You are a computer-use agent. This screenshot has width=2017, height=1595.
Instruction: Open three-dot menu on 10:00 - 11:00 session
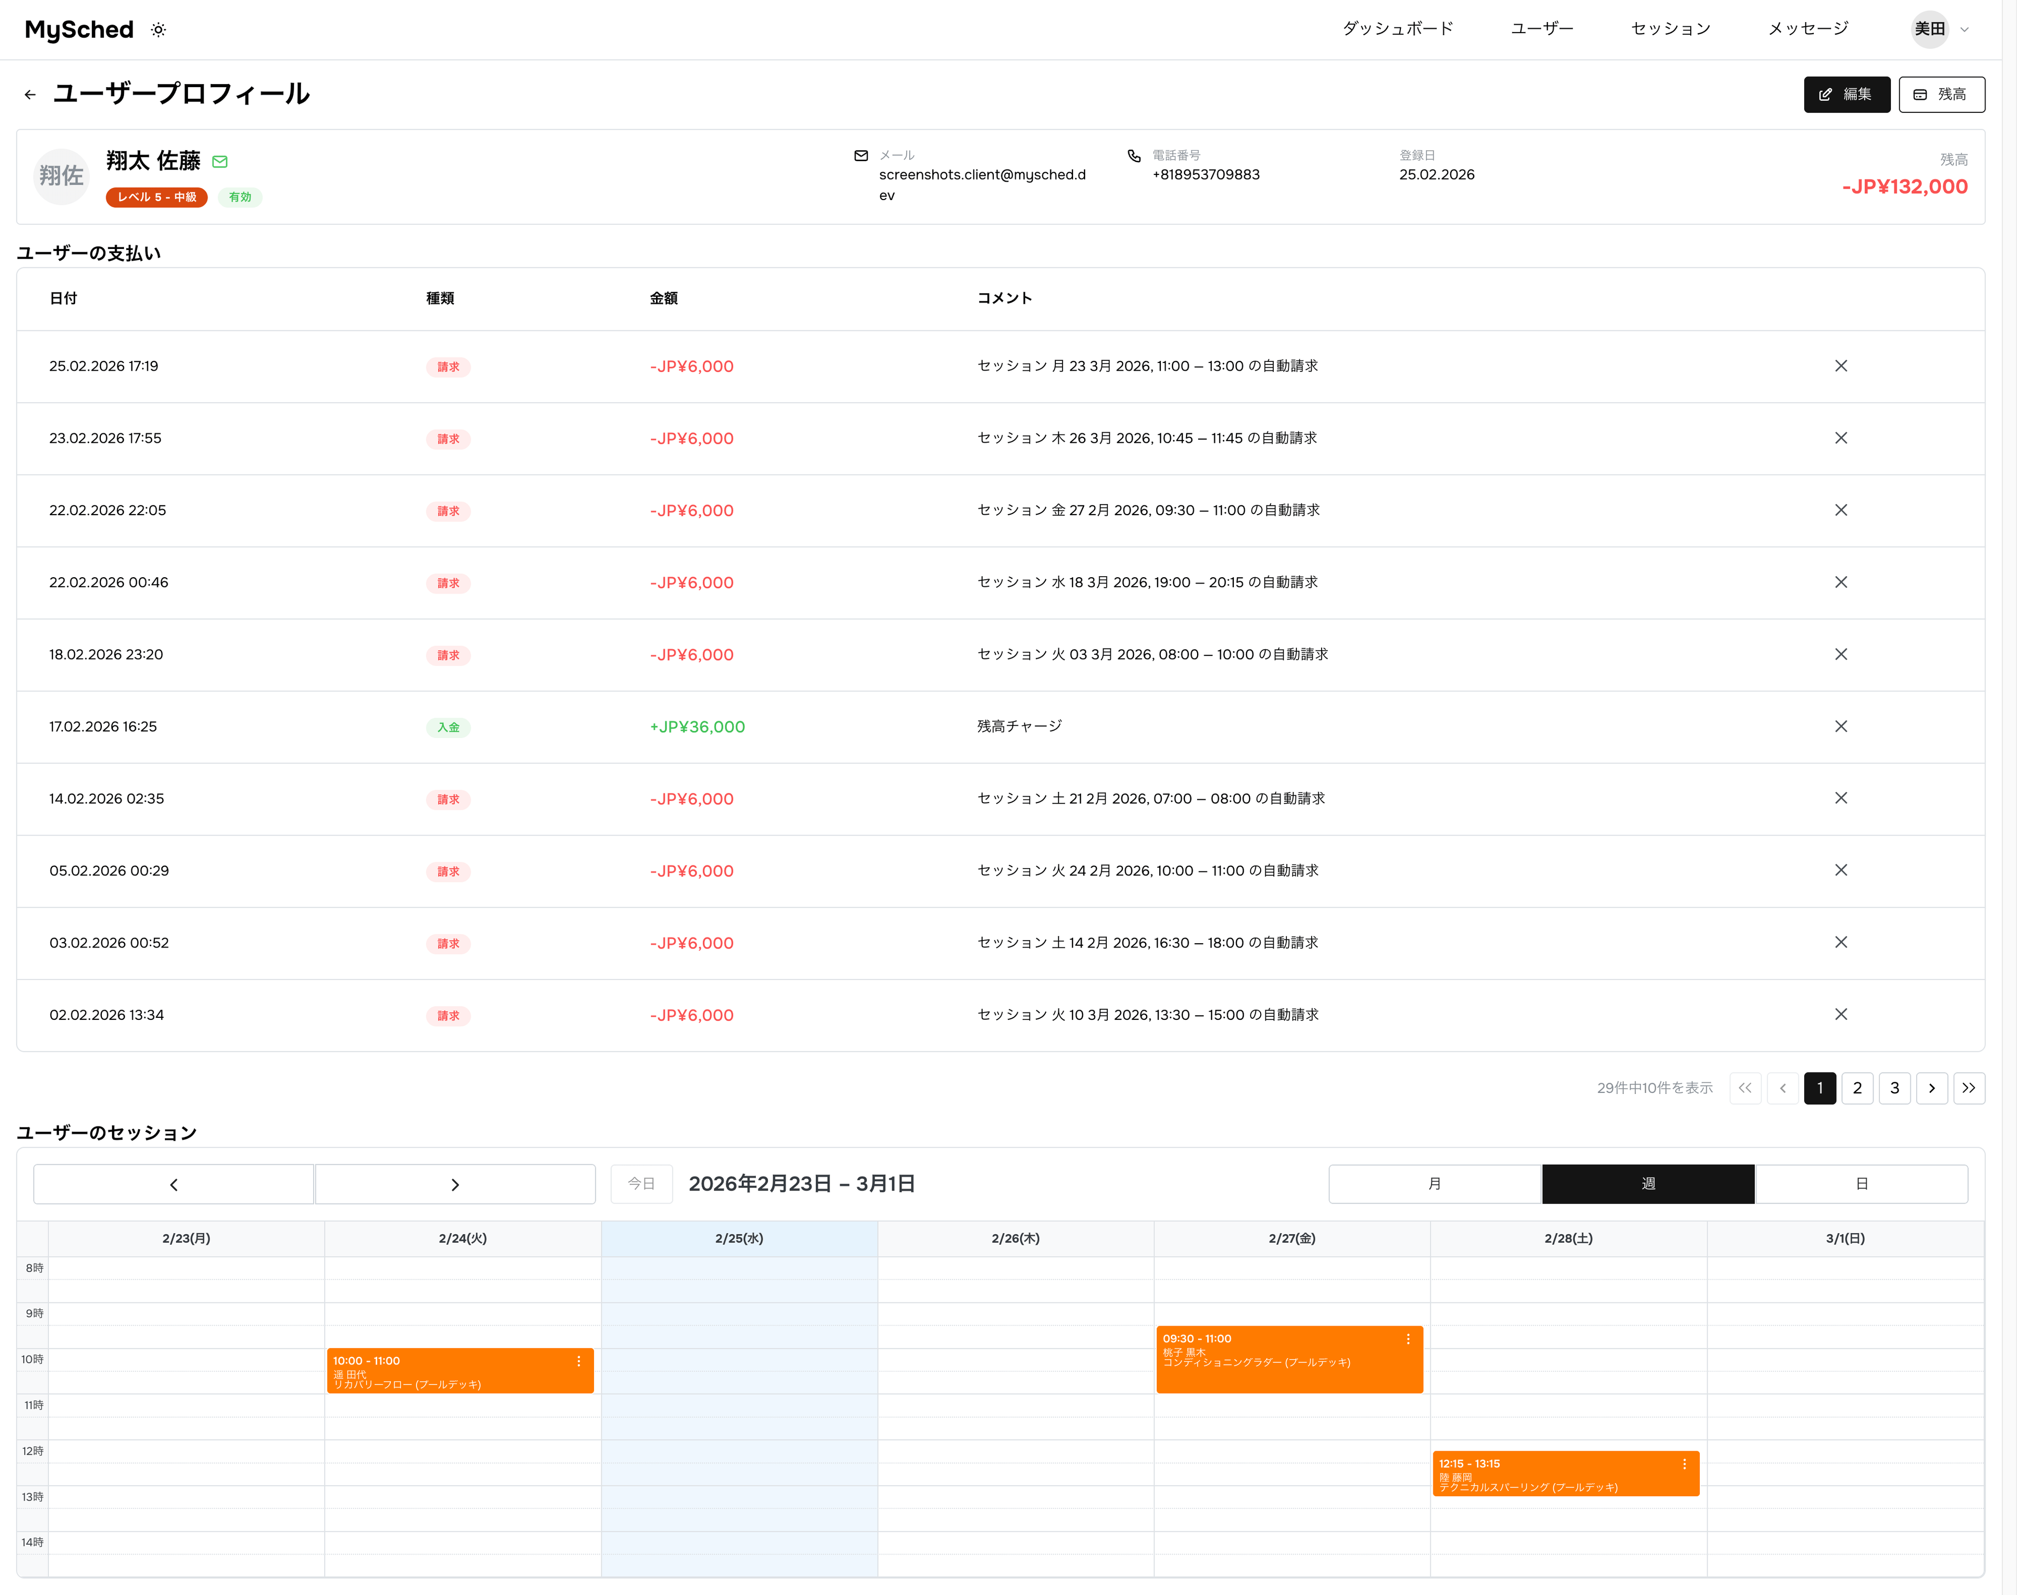[x=579, y=1361]
